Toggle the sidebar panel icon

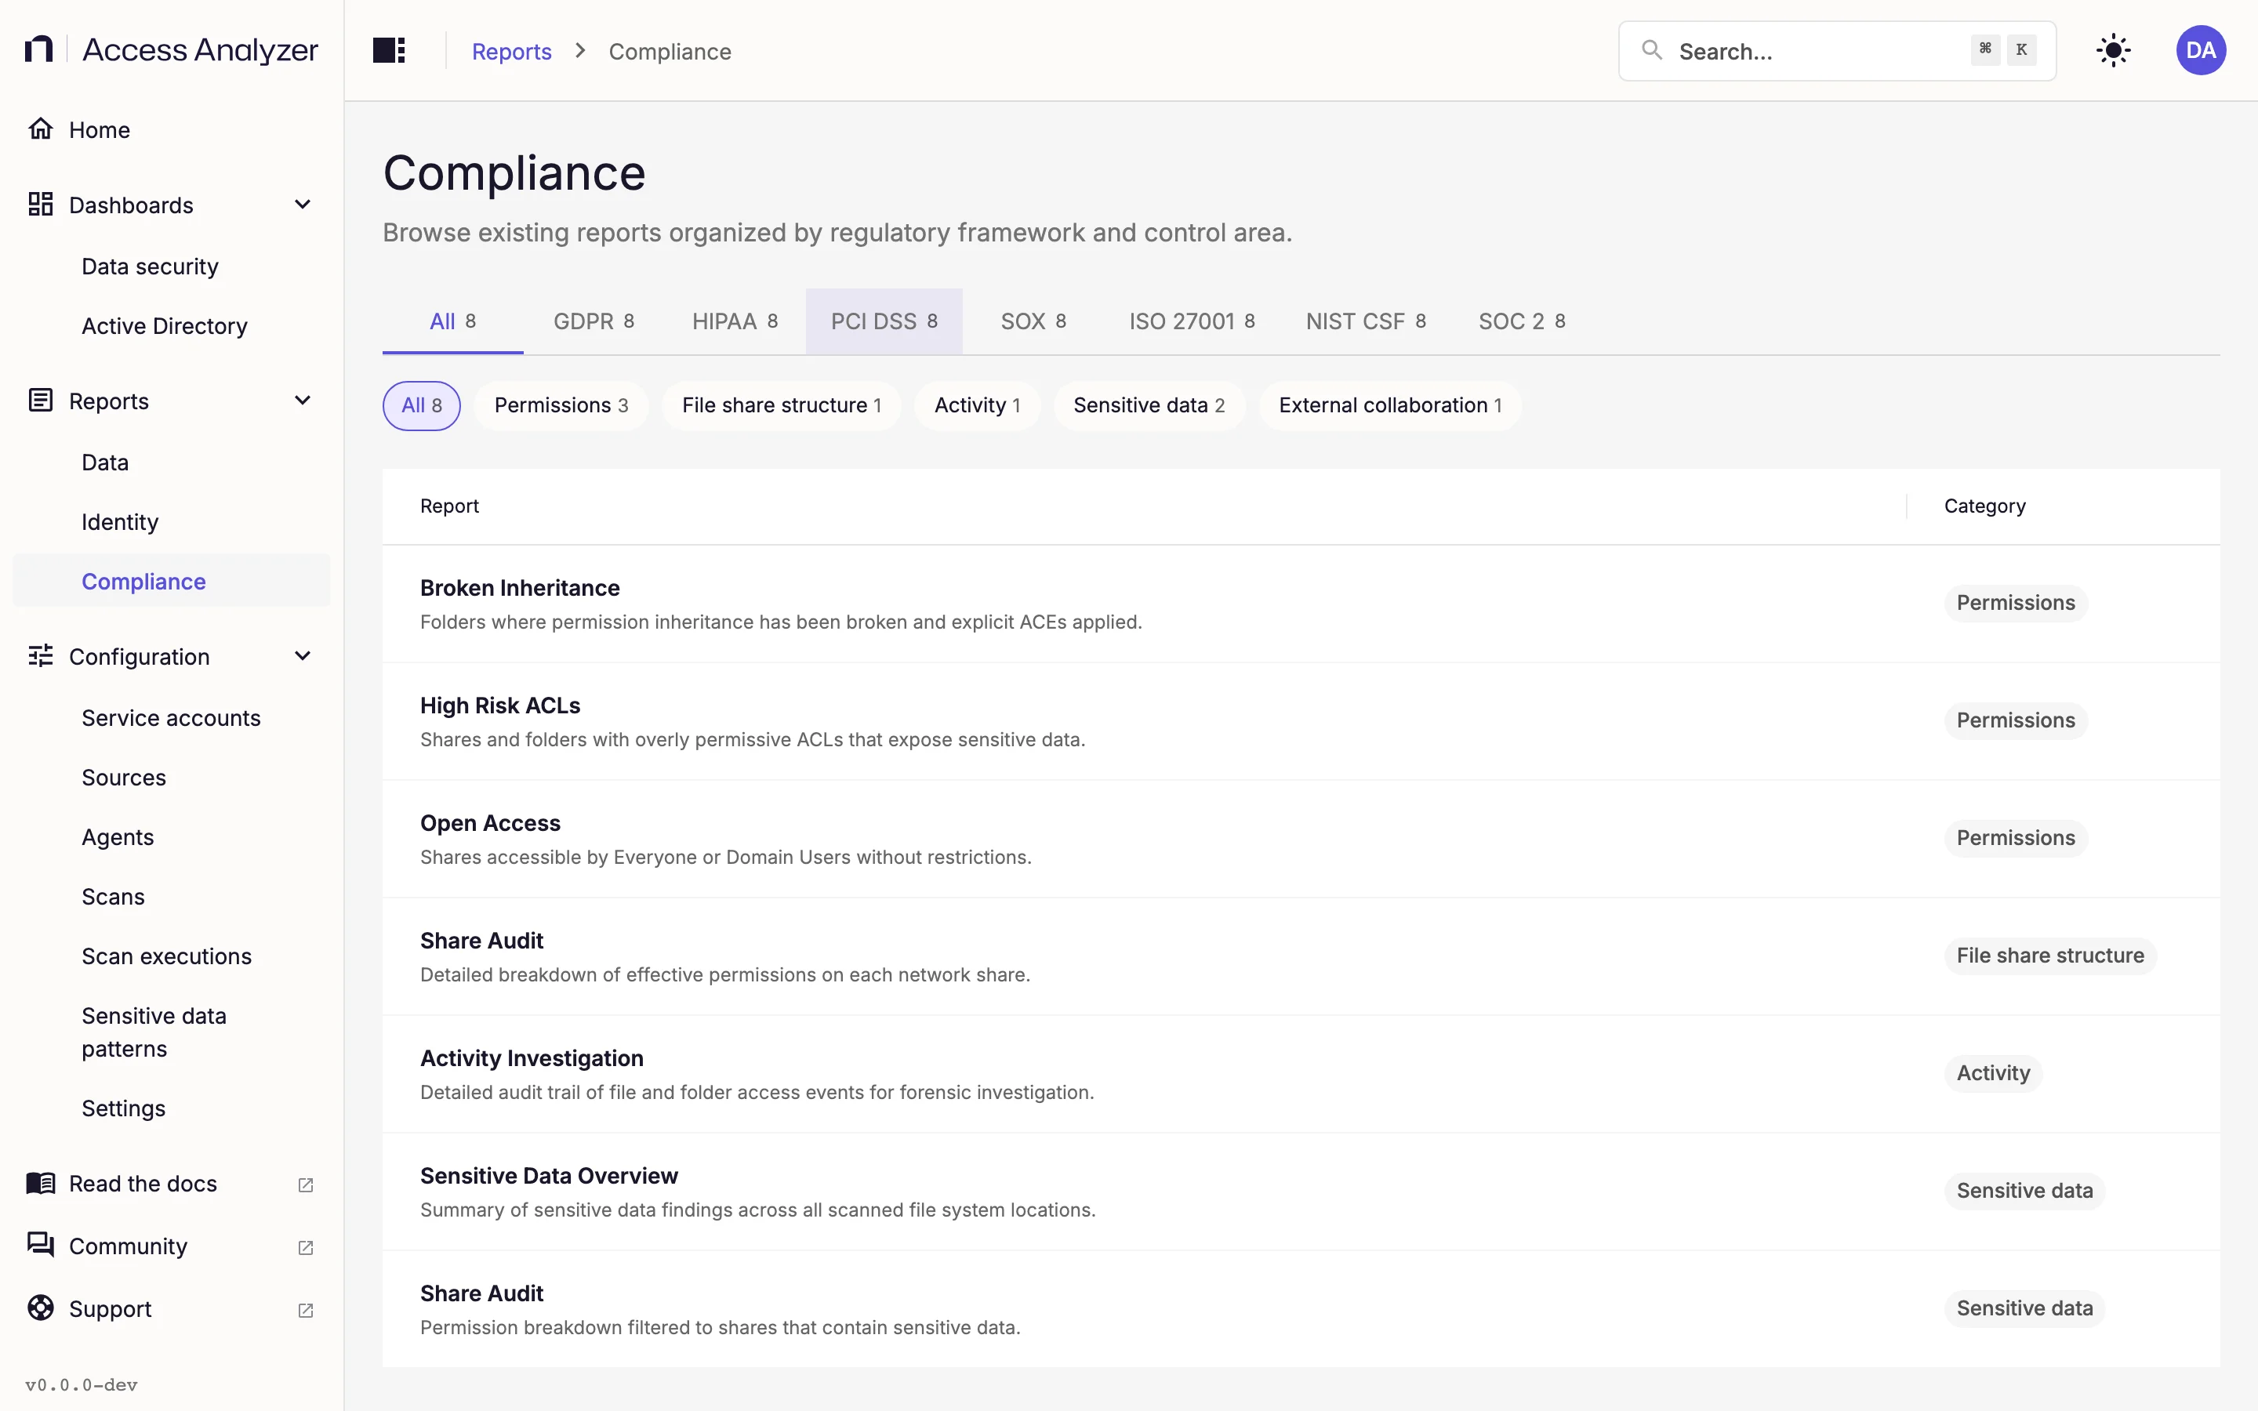(x=389, y=50)
